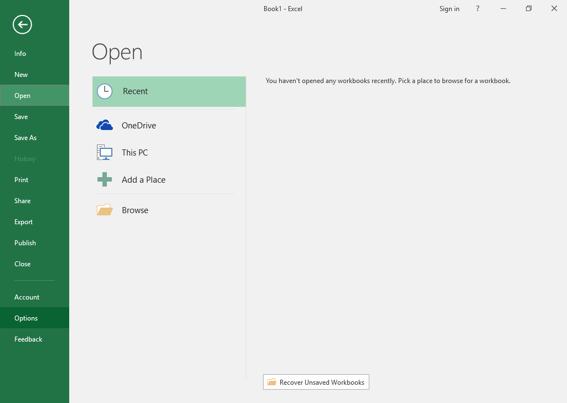This screenshot has width=567, height=403.
Task: Click the Recent clock icon
Action: click(x=105, y=91)
